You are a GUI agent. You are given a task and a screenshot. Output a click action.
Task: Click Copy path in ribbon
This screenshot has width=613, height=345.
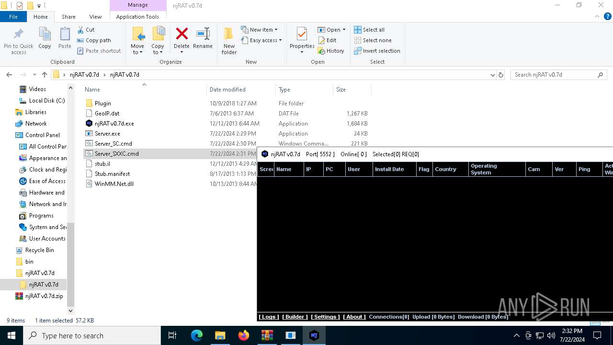(94, 40)
